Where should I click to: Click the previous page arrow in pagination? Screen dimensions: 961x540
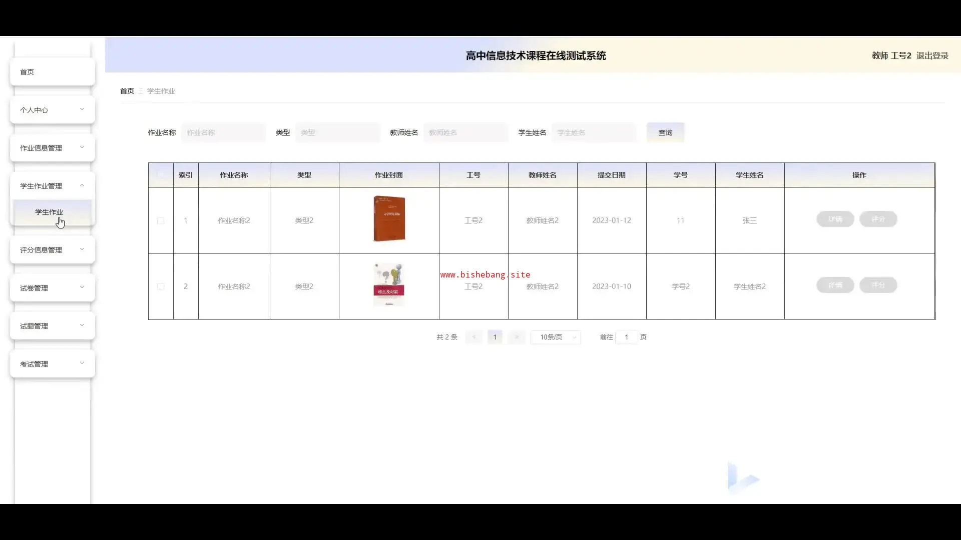(x=473, y=337)
